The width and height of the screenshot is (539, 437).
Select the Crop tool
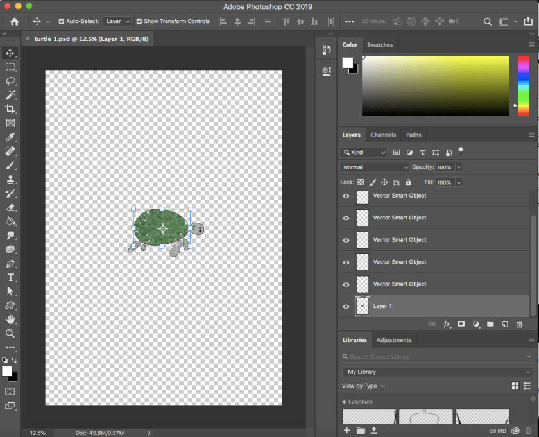10,109
